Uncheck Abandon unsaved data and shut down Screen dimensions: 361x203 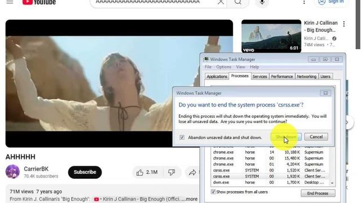[x=182, y=138]
